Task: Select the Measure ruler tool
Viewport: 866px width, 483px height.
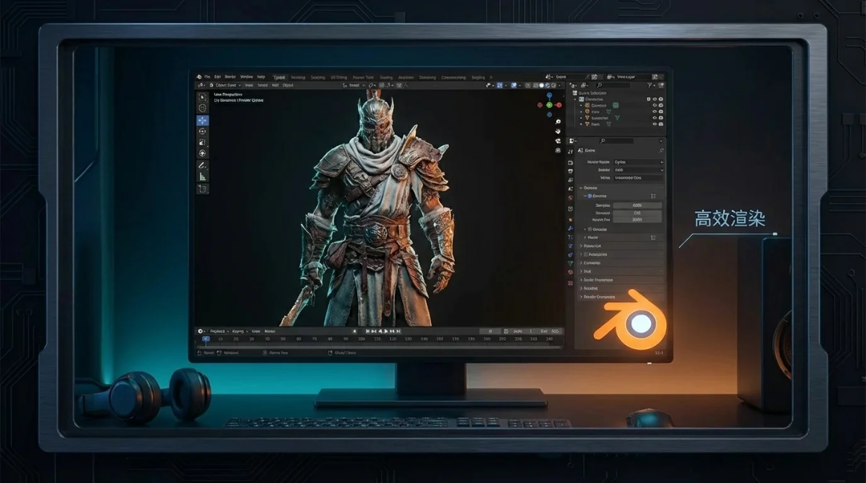Action: 203,176
